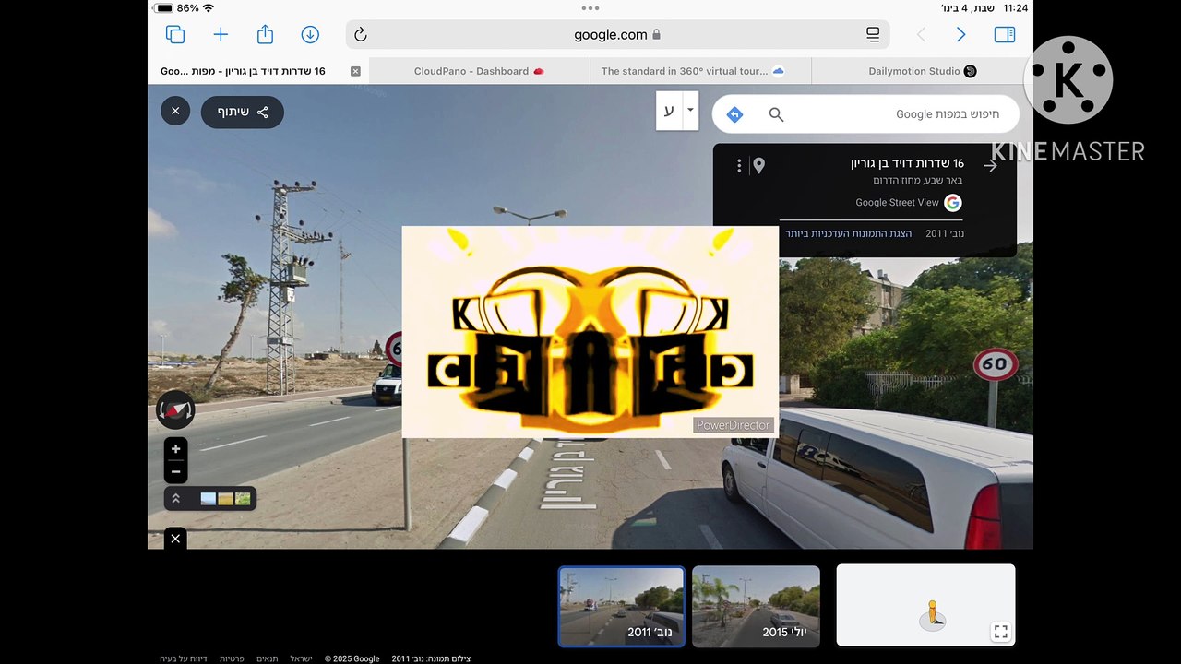1181x664 pixels.
Task: Go back in Safari history
Action: [921, 34]
